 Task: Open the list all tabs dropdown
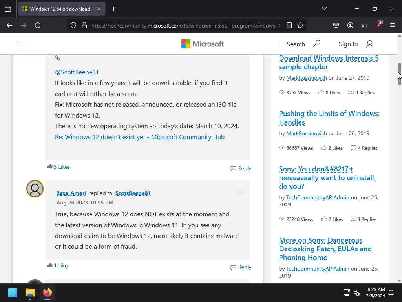click(324, 9)
